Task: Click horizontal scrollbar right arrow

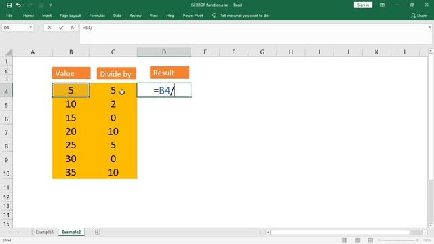Action: pyautogui.click(x=425, y=232)
